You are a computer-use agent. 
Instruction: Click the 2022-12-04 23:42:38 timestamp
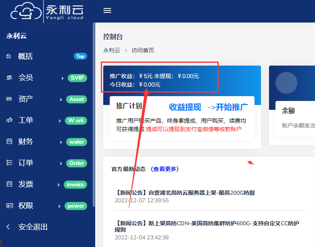142,238
